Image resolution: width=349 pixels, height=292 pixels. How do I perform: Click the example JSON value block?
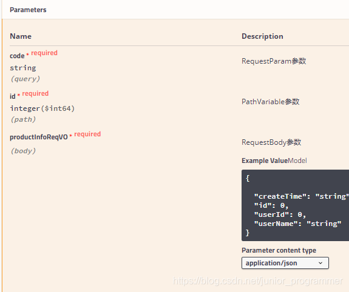295,205
